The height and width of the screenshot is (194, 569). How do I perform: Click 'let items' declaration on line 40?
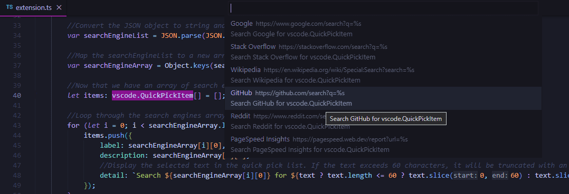pyautogui.click(x=88, y=95)
